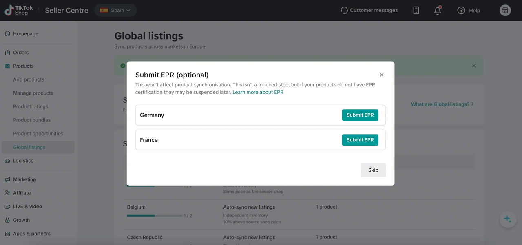Click the Belgium market row name
The height and width of the screenshot is (245, 522).
pos(136,207)
